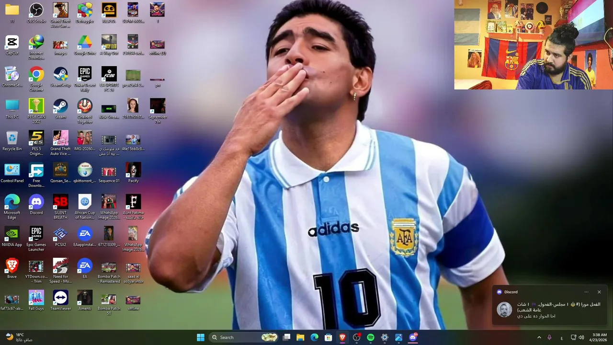The width and height of the screenshot is (613, 345).
Task: Open the Microsoft Edge desktop shortcut
Action: [12, 207]
